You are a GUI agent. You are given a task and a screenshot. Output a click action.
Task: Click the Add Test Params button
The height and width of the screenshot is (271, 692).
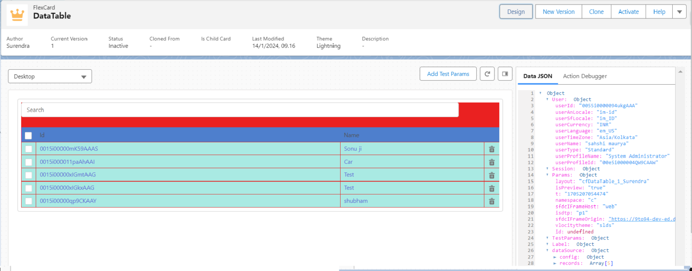tap(448, 74)
